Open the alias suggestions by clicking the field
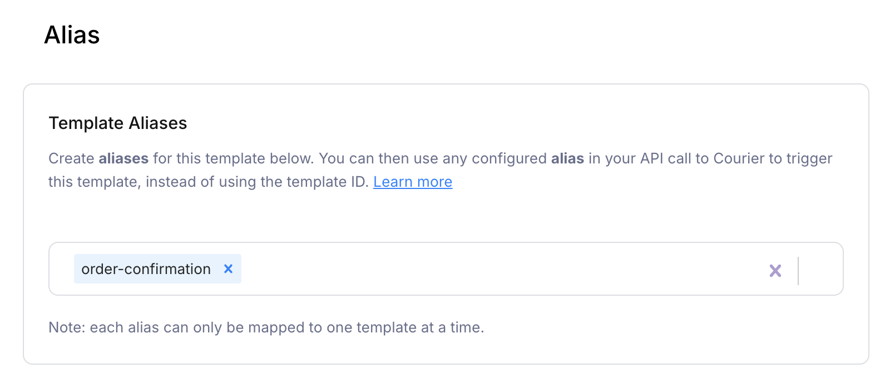 [445, 269]
